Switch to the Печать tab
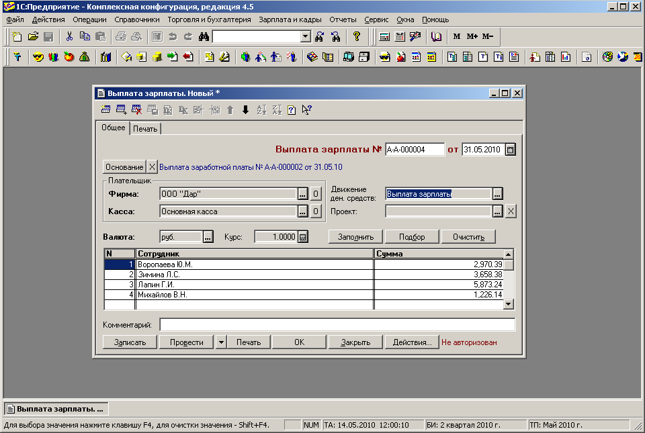This screenshot has width=645, height=433. (145, 129)
